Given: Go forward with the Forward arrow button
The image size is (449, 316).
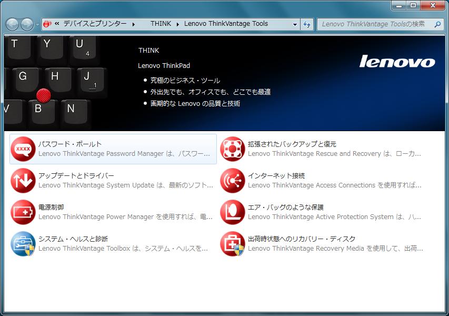Looking at the screenshot, I should [x=27, y=24].
